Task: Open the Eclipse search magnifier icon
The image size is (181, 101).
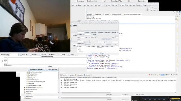Action: [174, 12]
